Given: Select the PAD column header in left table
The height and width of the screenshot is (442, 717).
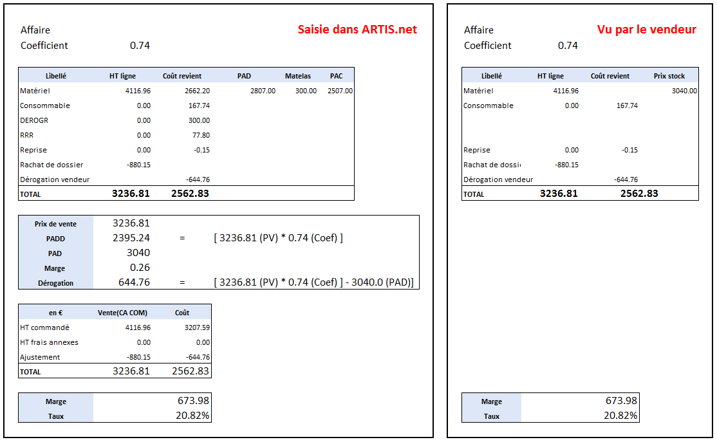Looking at the screenshot, I should click(x=244, y=76).
